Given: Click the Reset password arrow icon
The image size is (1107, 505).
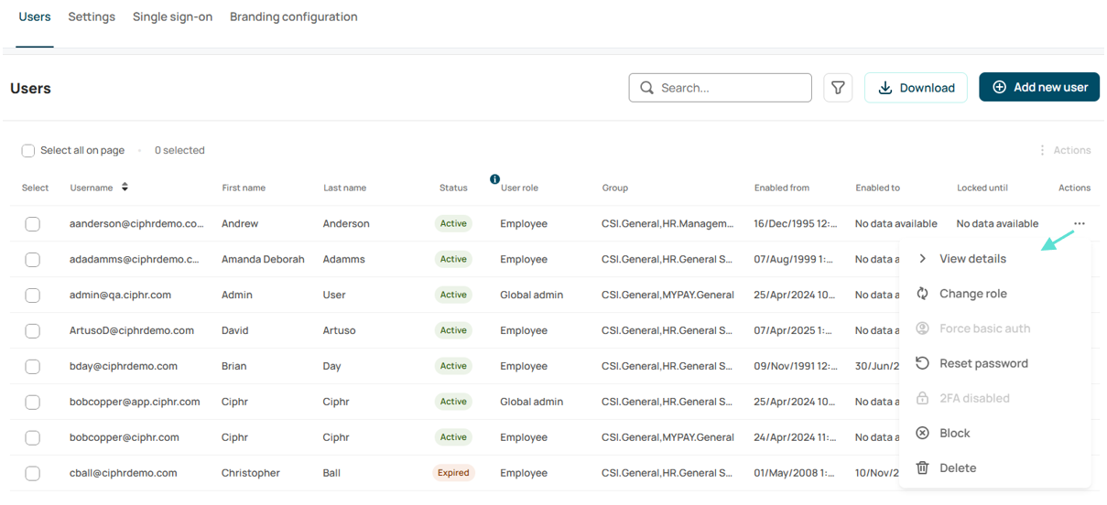Looking at the screenshot, I should tap(922, 363).
